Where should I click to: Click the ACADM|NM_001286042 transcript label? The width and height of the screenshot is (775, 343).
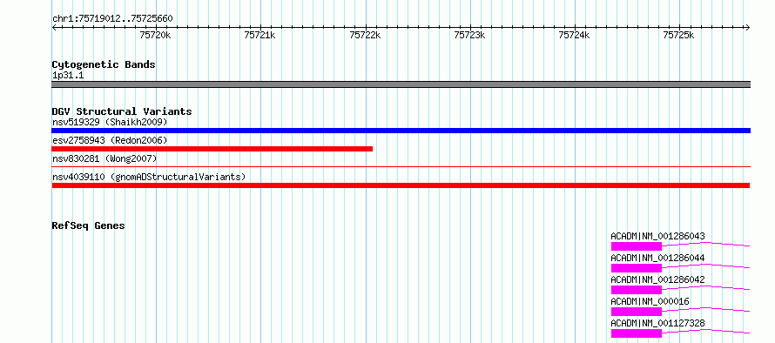[x=657, y=279]
